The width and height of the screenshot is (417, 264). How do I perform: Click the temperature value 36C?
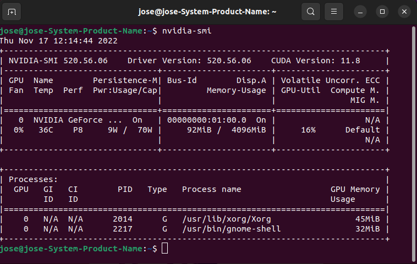(x=46, y=130)
